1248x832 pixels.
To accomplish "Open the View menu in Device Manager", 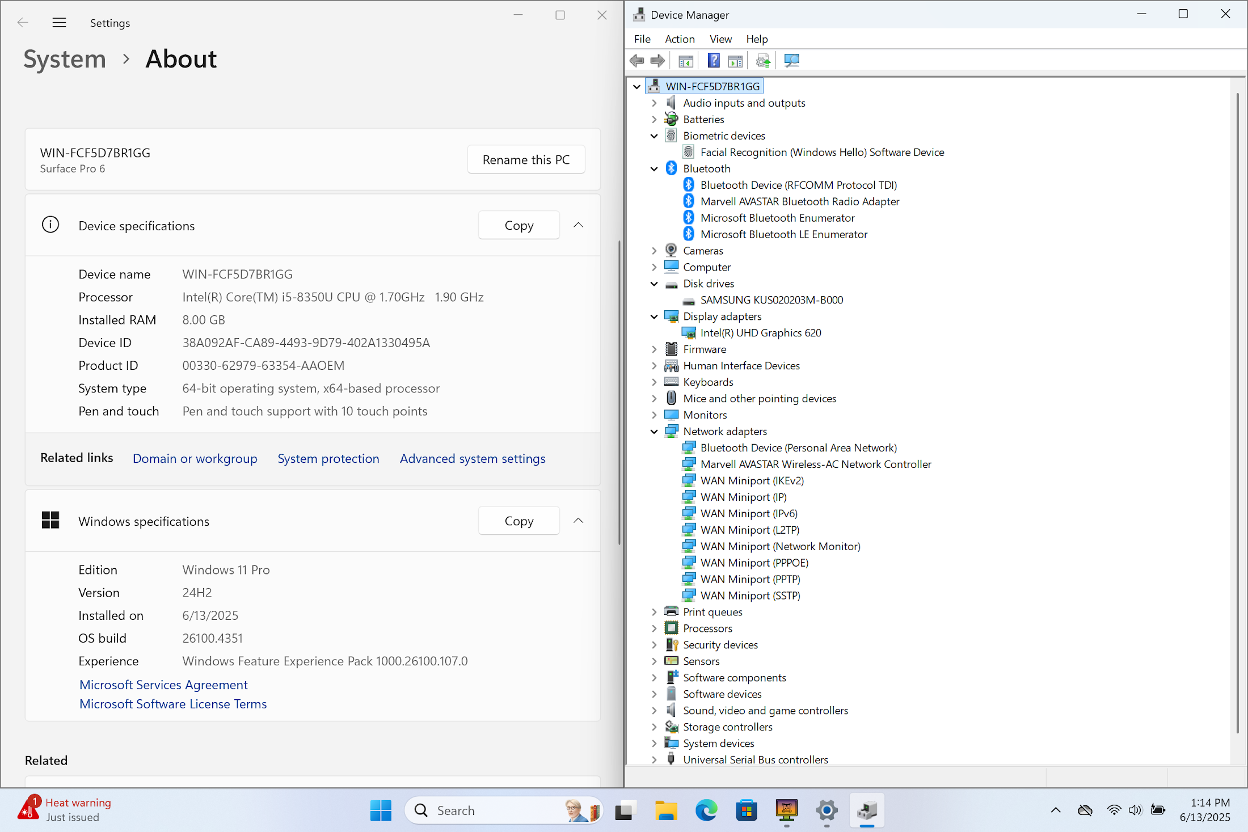I will click(x=720, y=39).
